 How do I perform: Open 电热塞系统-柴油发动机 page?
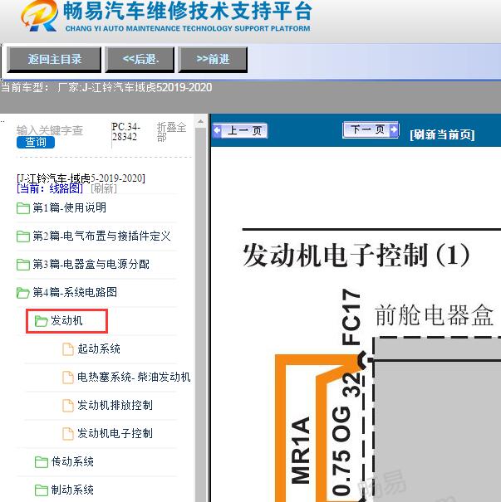click(134, 377)
